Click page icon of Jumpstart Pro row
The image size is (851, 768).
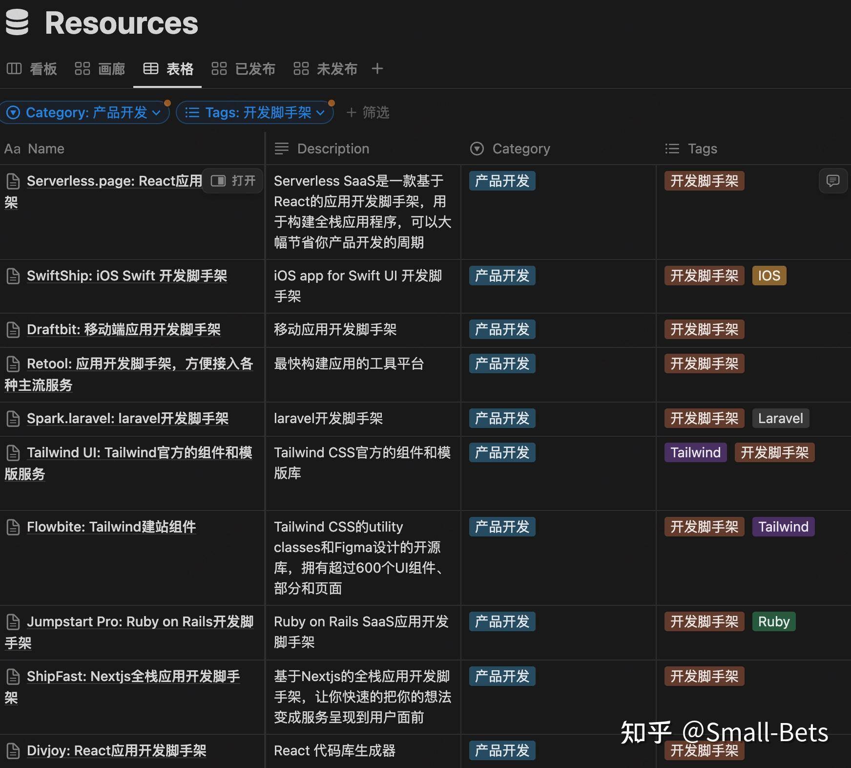point(13,622)
